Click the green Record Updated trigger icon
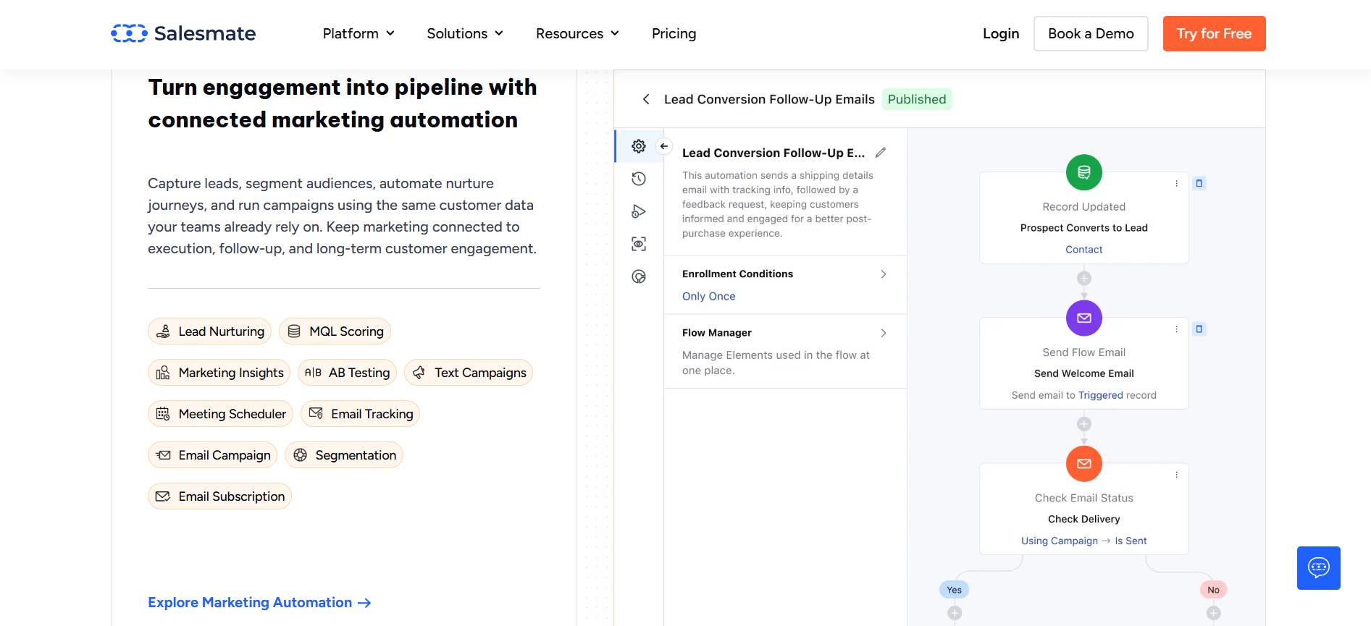1371x626 pixels. [1083, 172]
